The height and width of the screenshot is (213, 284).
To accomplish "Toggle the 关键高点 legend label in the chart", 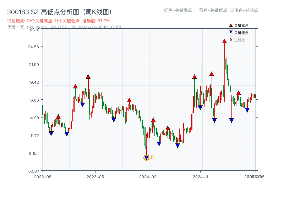I will (241, 26).
